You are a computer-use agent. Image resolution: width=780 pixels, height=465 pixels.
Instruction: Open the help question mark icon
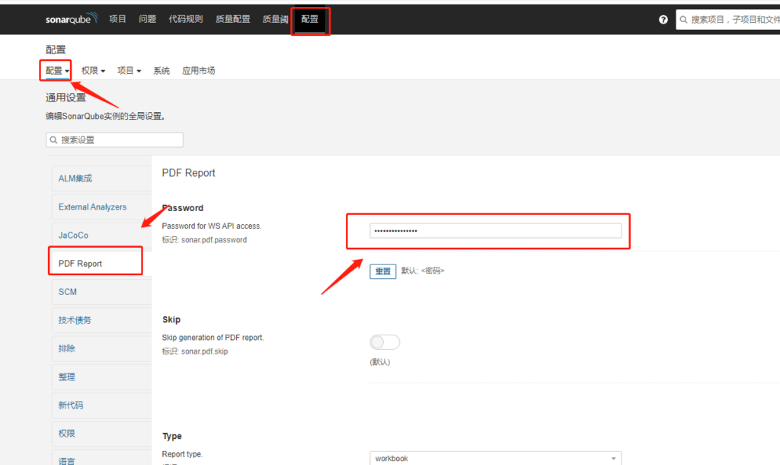663,19
